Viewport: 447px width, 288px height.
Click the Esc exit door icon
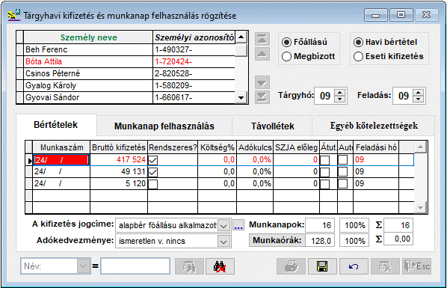417,266
